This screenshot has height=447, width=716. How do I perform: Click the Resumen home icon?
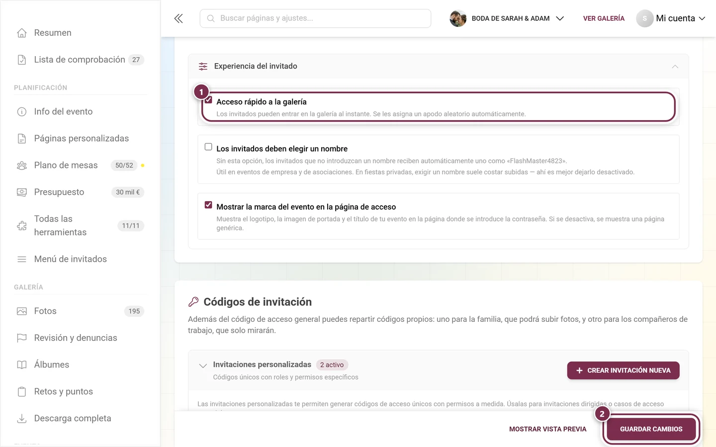pos(22,33)
